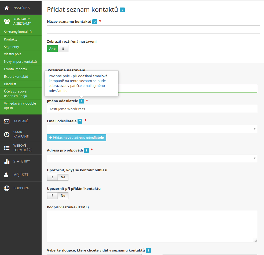Click the Podpis vlastníka HTML textarea
Viewport: 264px width, 255px height.
pos(152,227)
